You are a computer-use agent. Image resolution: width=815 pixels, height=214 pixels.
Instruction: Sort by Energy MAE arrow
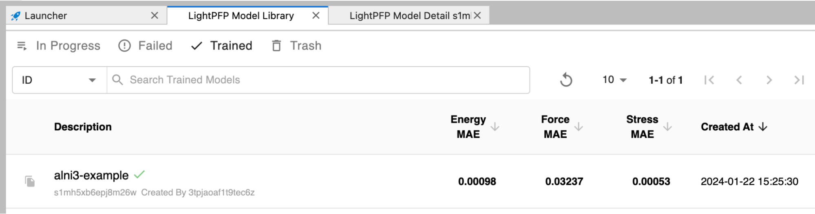pos(495,127)
